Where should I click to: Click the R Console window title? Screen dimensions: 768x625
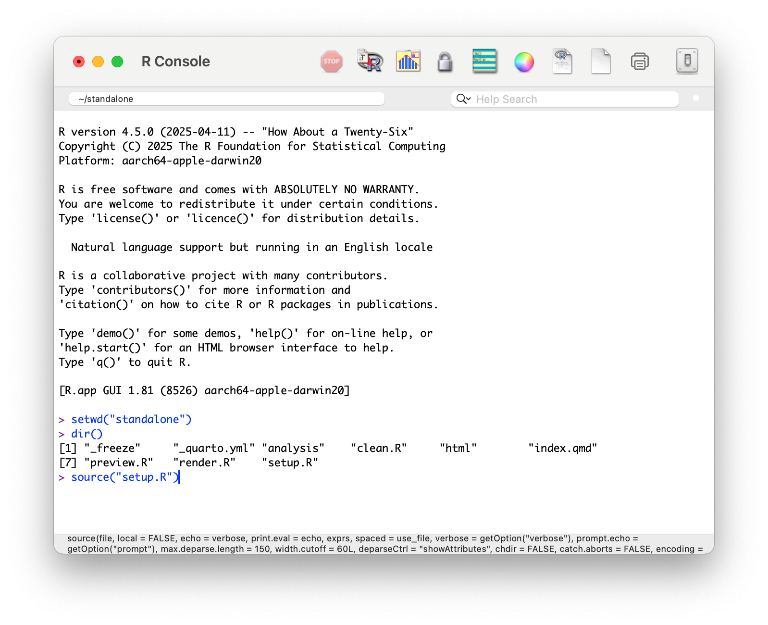(175, 62)
